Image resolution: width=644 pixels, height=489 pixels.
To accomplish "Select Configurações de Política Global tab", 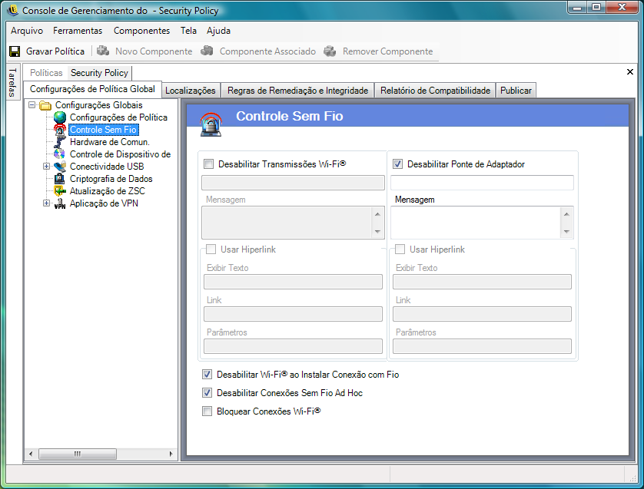I will pyautogui.click(x=92, y=89).
